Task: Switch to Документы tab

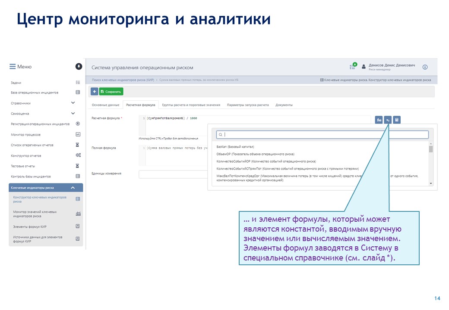Action: [x=284, y=105]
